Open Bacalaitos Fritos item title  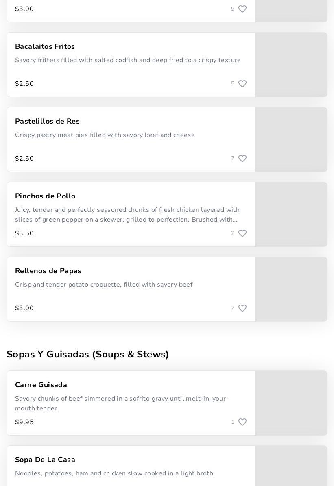[45, 47]
